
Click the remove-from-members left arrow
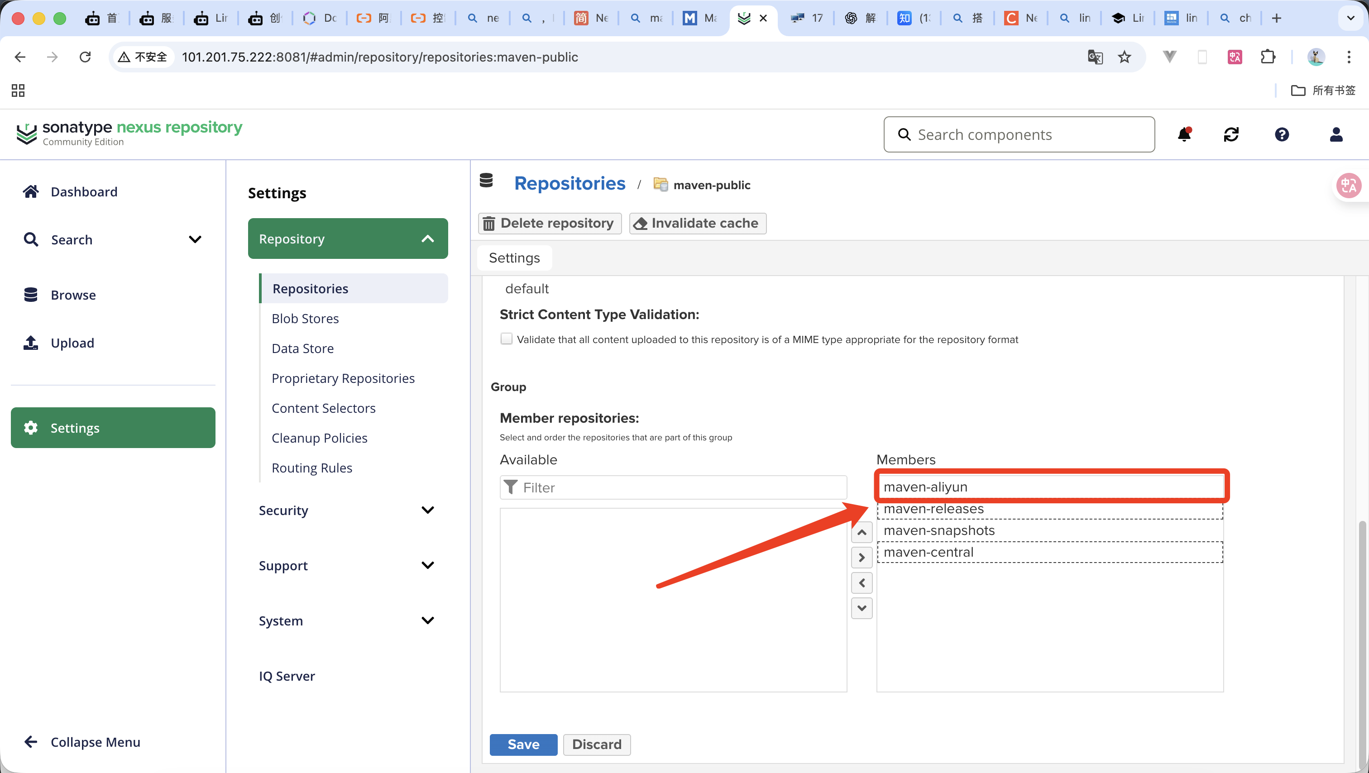coord(862,583)
